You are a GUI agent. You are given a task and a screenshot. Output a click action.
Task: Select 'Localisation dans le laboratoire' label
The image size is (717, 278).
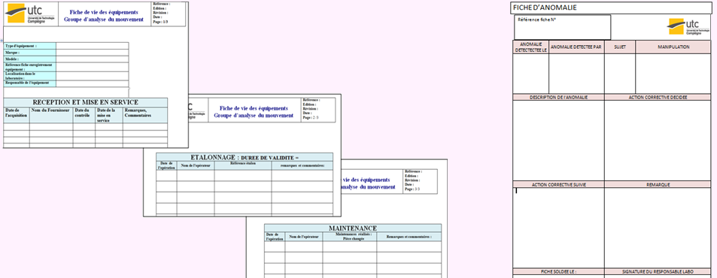[30, 76]
